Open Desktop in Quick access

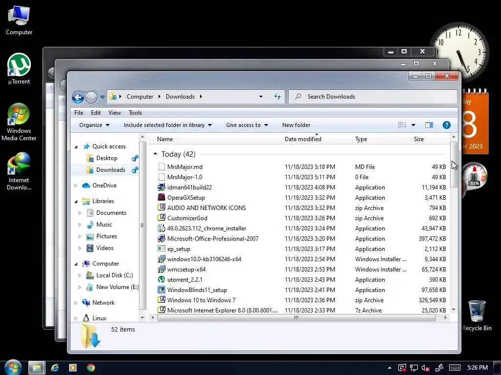pyautogui.click(x=107, y=158)
